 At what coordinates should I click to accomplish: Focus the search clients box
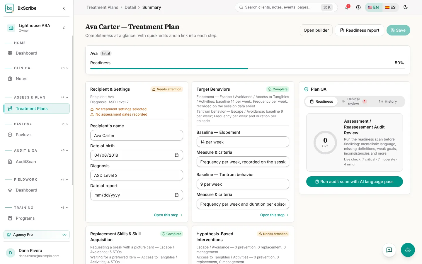(x=286, y=7)
